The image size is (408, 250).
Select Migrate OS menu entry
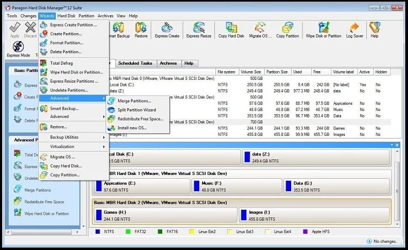(73, 157)
